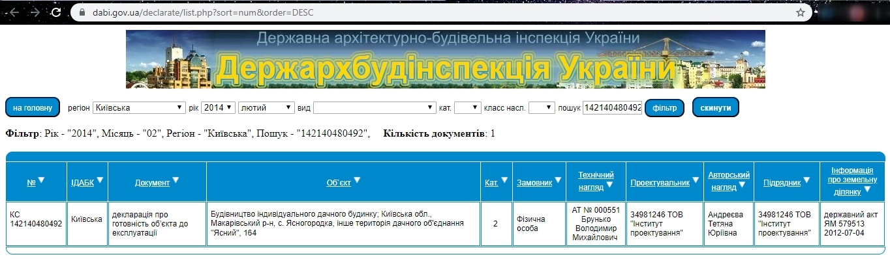Click the Проектувальник cell with 34981246 ТОВ
Image resolution: width=890 pixels, height=259 pixels.
pos(664,223)
